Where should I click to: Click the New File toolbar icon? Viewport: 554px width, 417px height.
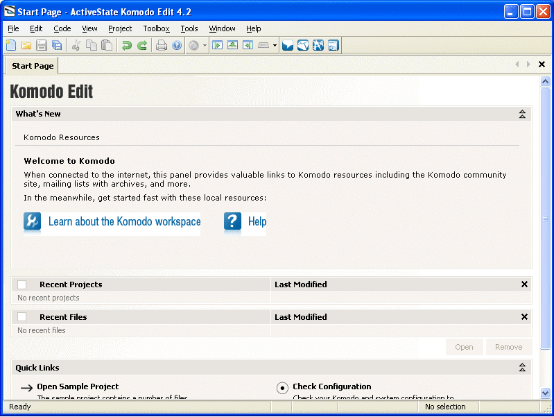click(10, 46)
